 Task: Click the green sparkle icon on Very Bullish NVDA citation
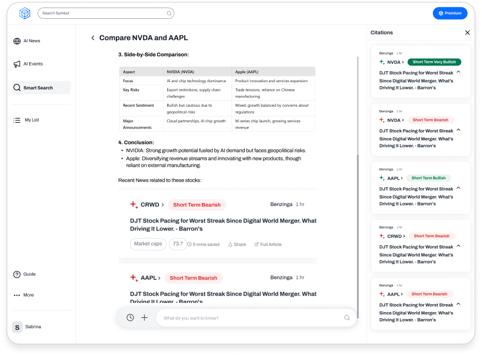click(382, 62)
